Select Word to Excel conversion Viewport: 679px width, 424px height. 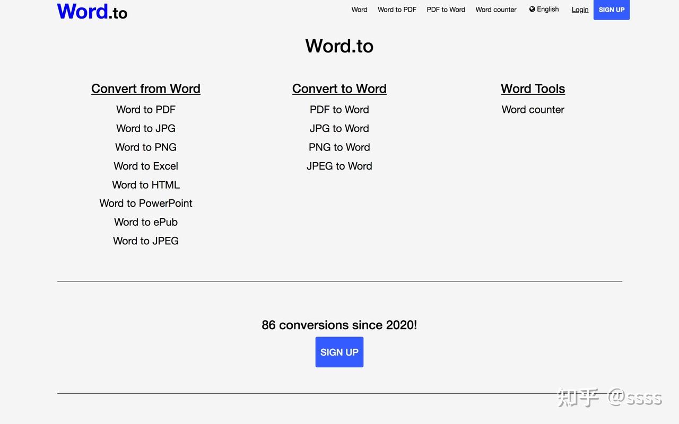tap(146, 166)
